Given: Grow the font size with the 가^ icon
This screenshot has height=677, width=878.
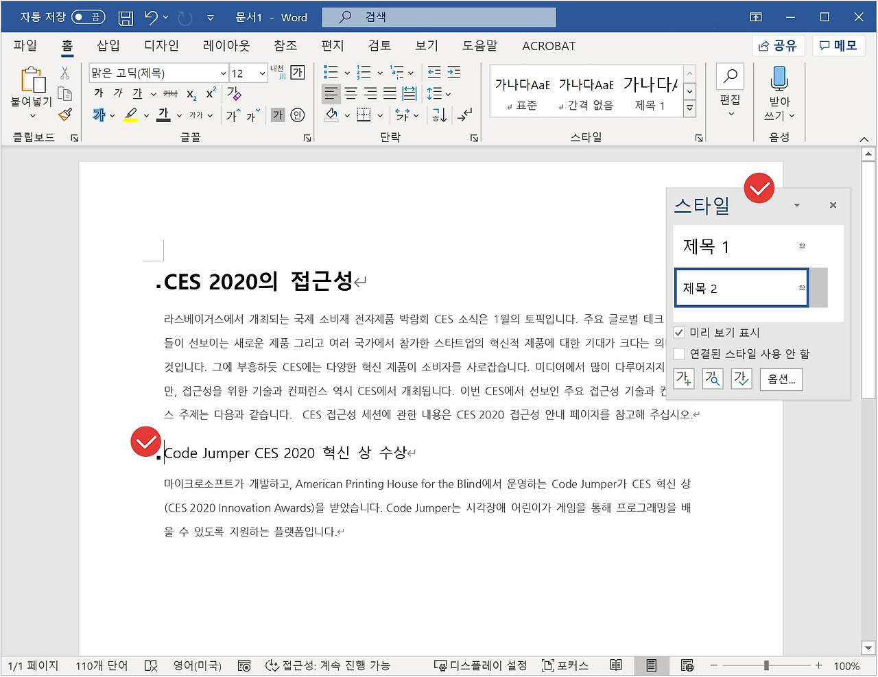Looking at the screenshot, I should (234, 115).
